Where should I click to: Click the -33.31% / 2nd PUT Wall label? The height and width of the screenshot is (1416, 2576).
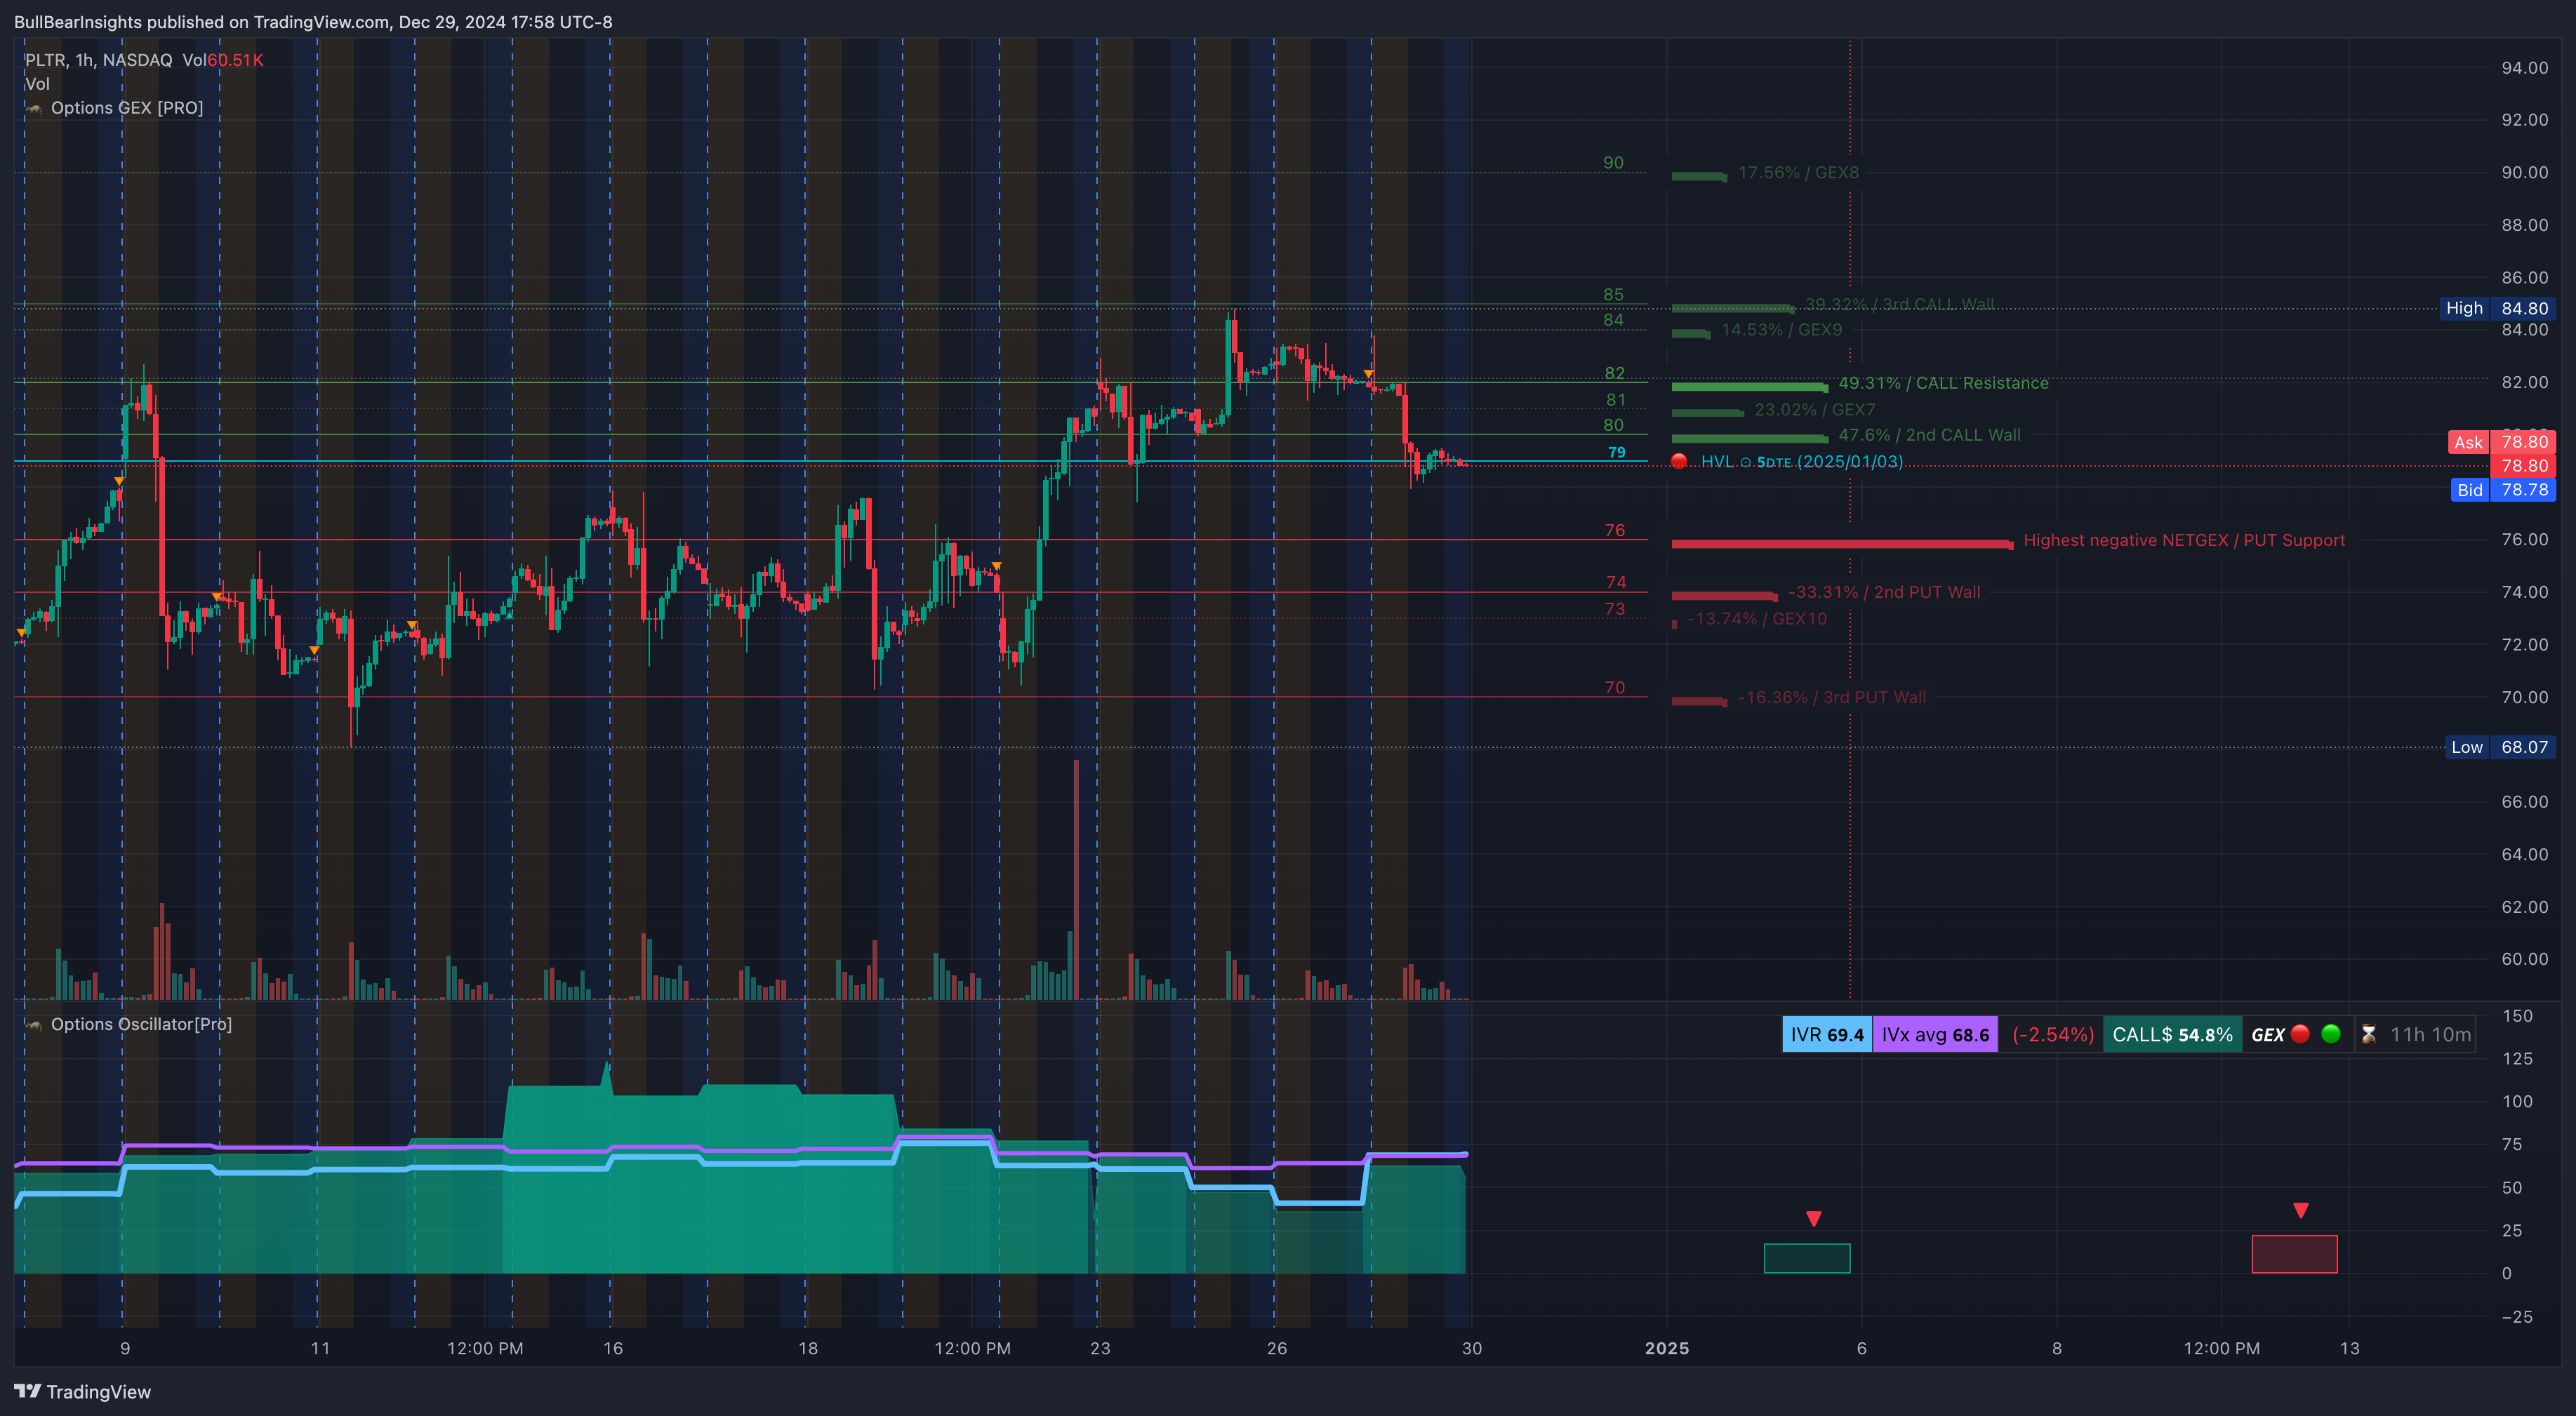click(x=1884, y=592)
